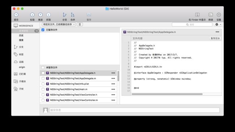Screen dimensions: 235x132
Task: Select the AppDelegate.h file row
Action: 78,73
